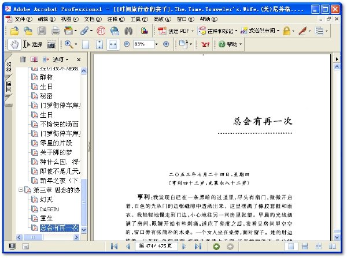Open the 工具 menu
This screenshot has width=347, height=258.
[139, 20]
